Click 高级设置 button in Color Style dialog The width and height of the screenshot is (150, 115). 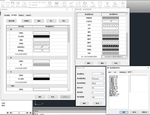11,21
